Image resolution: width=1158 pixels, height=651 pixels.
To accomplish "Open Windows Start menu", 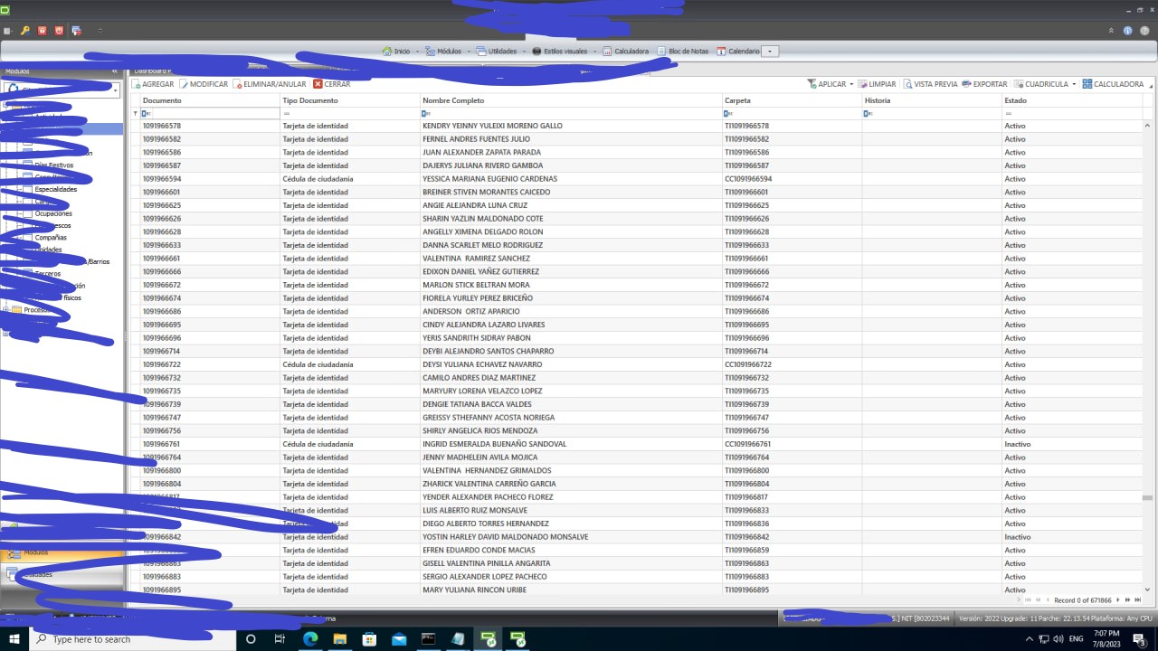I will point(14,639).
